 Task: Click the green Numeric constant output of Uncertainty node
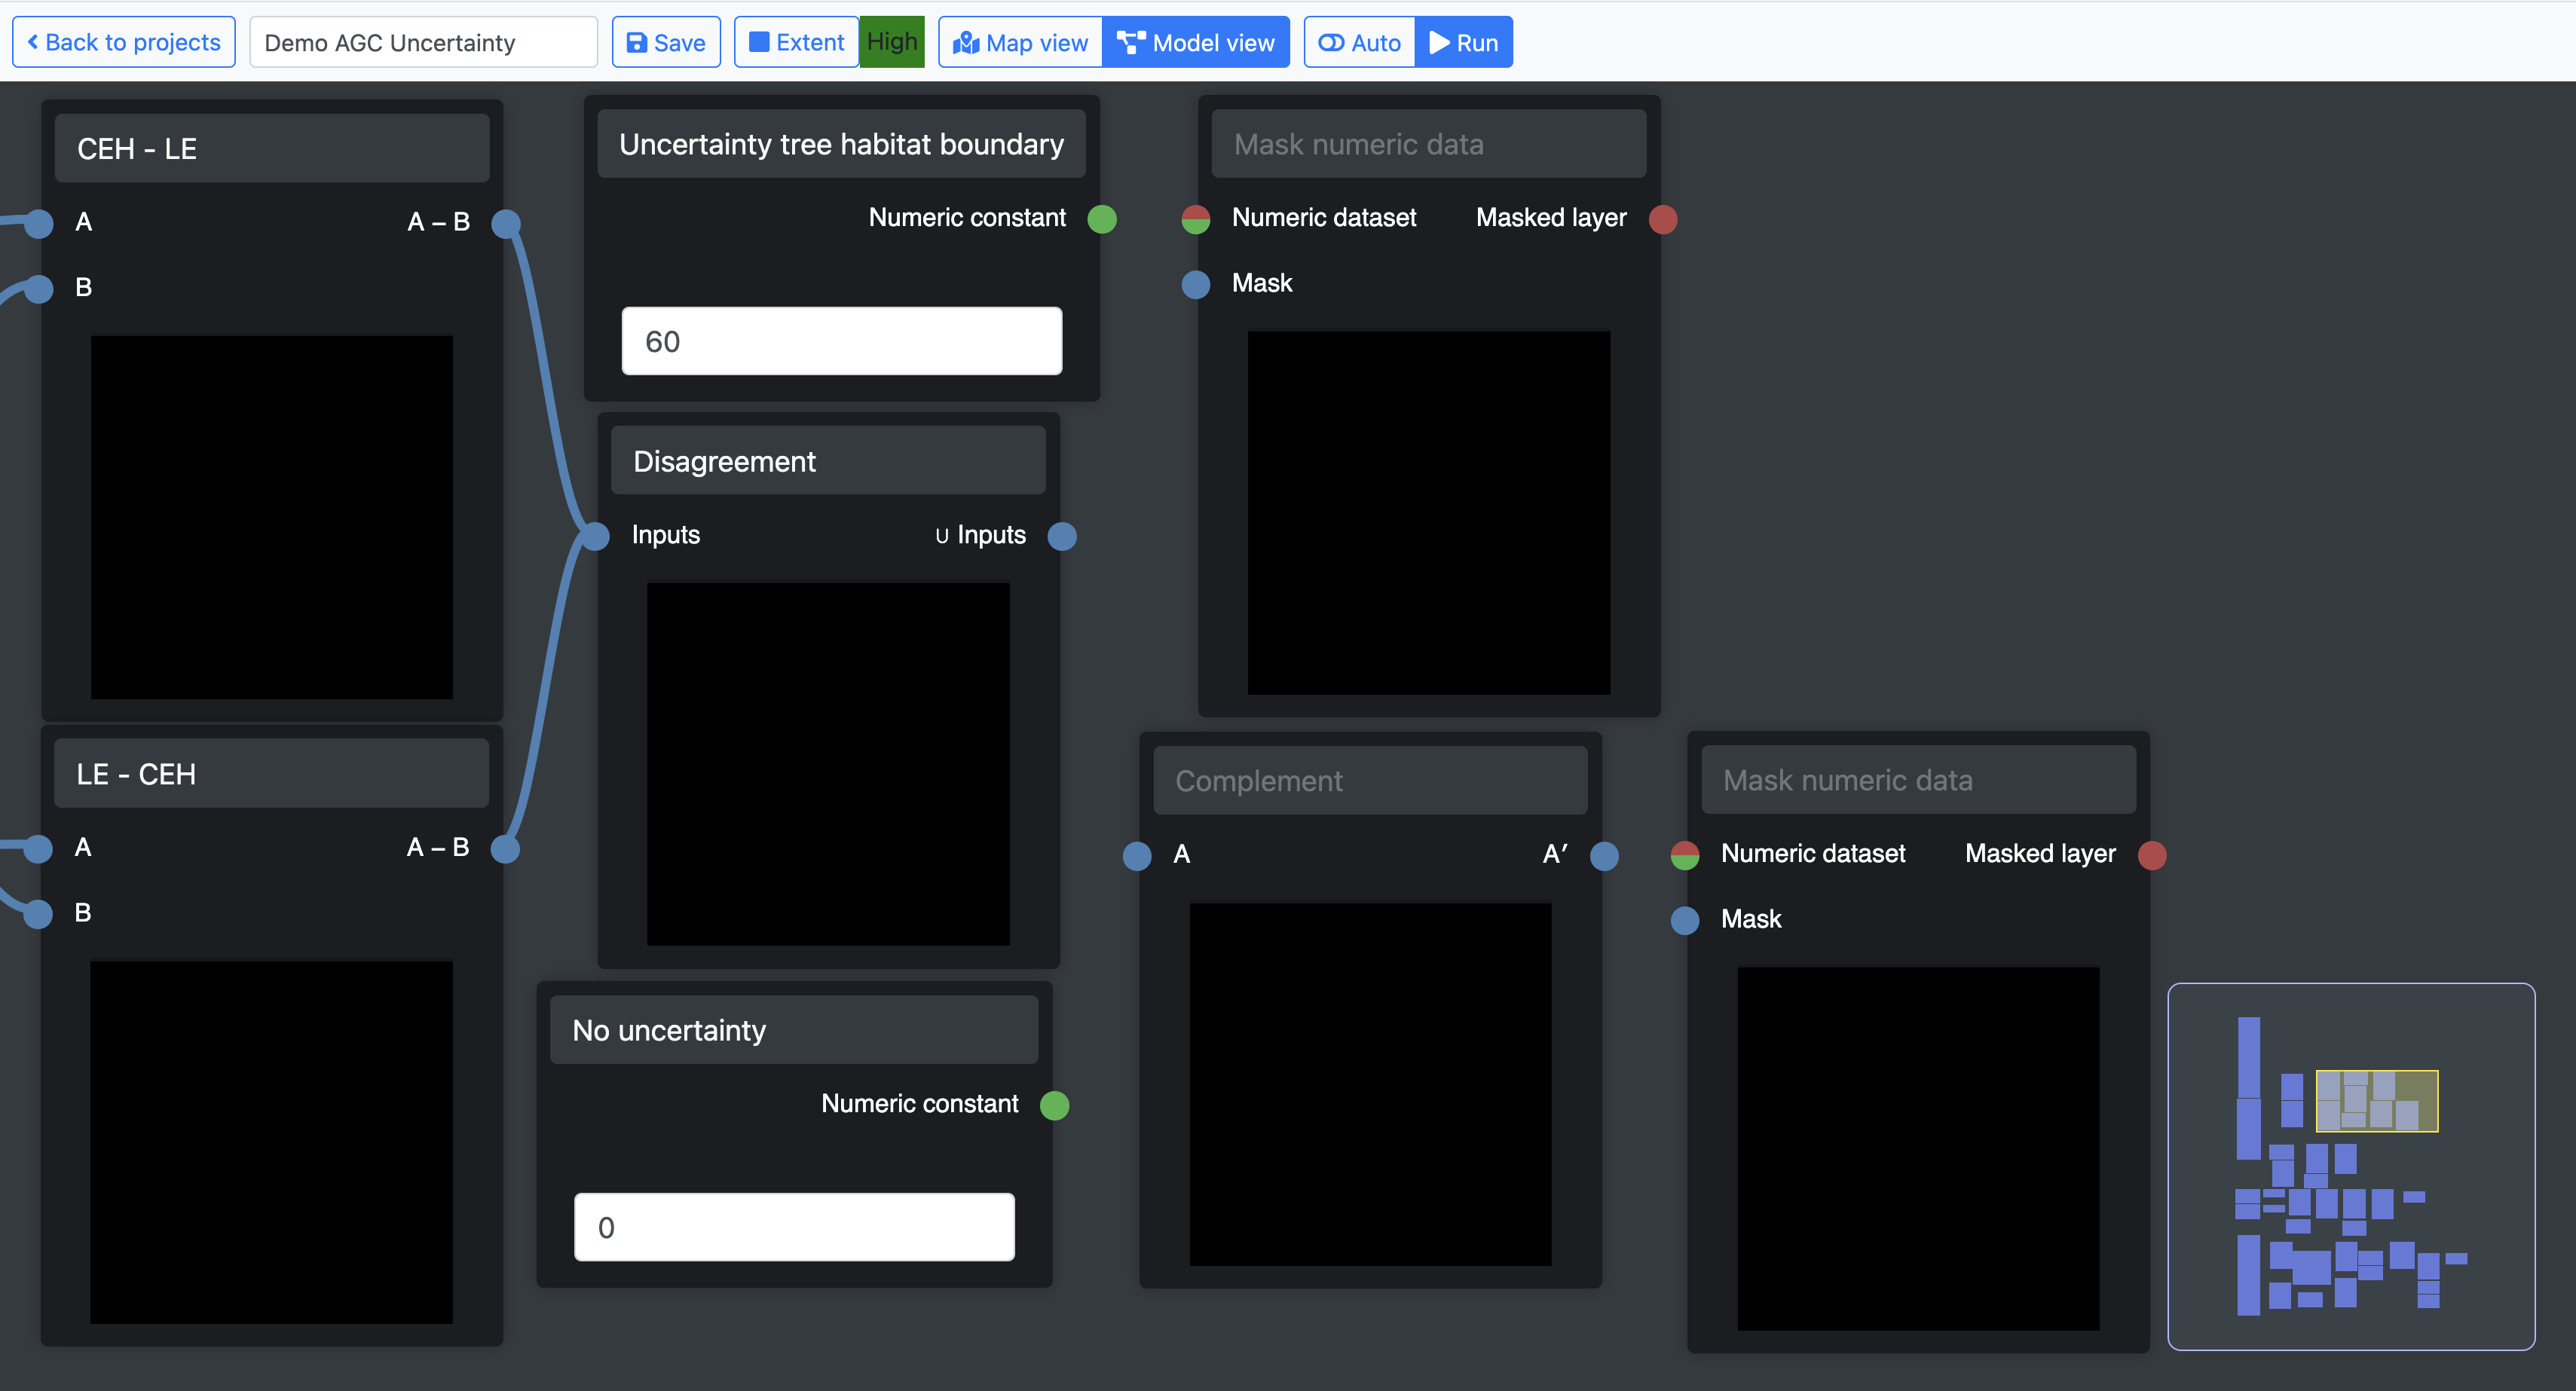[x=1101, y=219]
